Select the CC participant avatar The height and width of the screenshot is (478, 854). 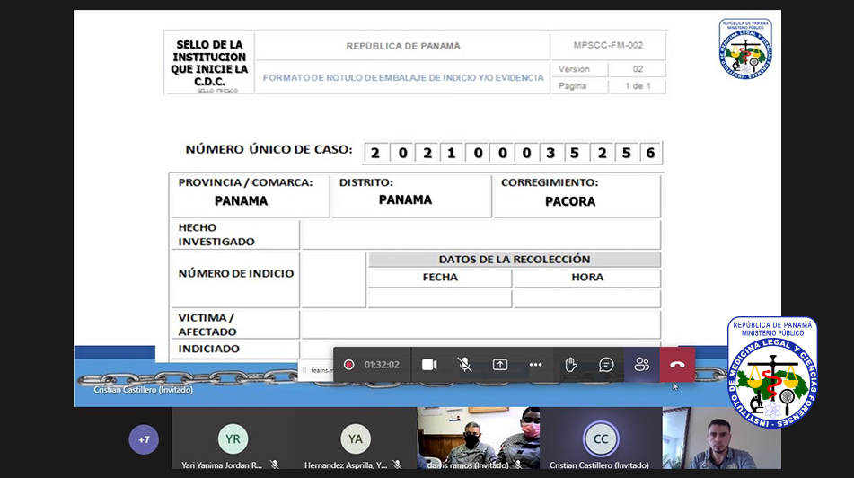point(601,438)
